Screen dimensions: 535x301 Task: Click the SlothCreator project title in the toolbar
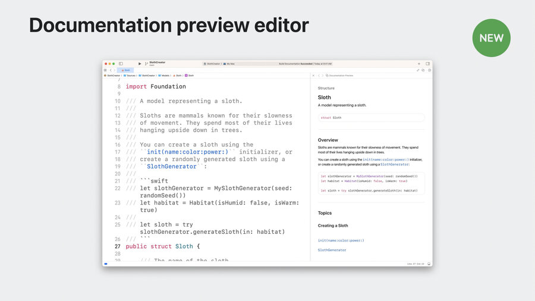[158, 62]
